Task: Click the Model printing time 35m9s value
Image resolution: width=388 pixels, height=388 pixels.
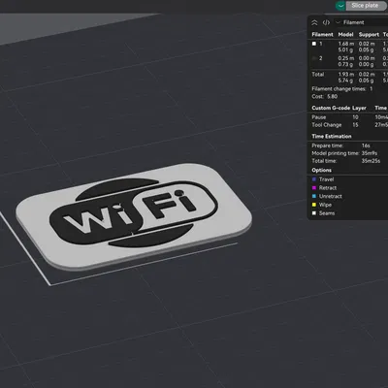Action: coord(370,153)
